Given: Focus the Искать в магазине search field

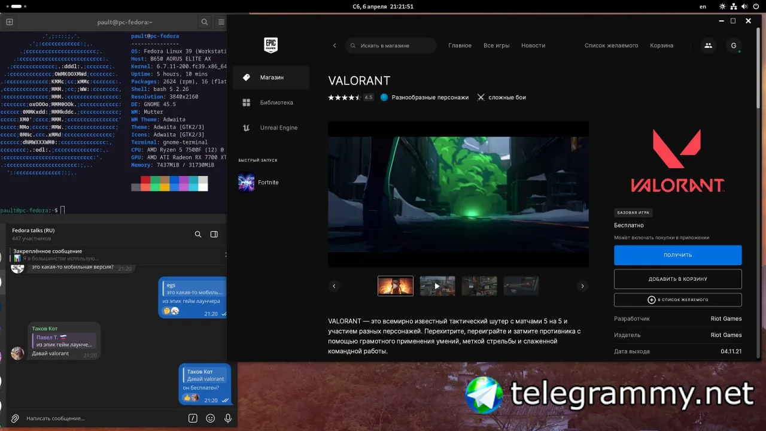Looking at the screenshot, I should tap(391, 45).
